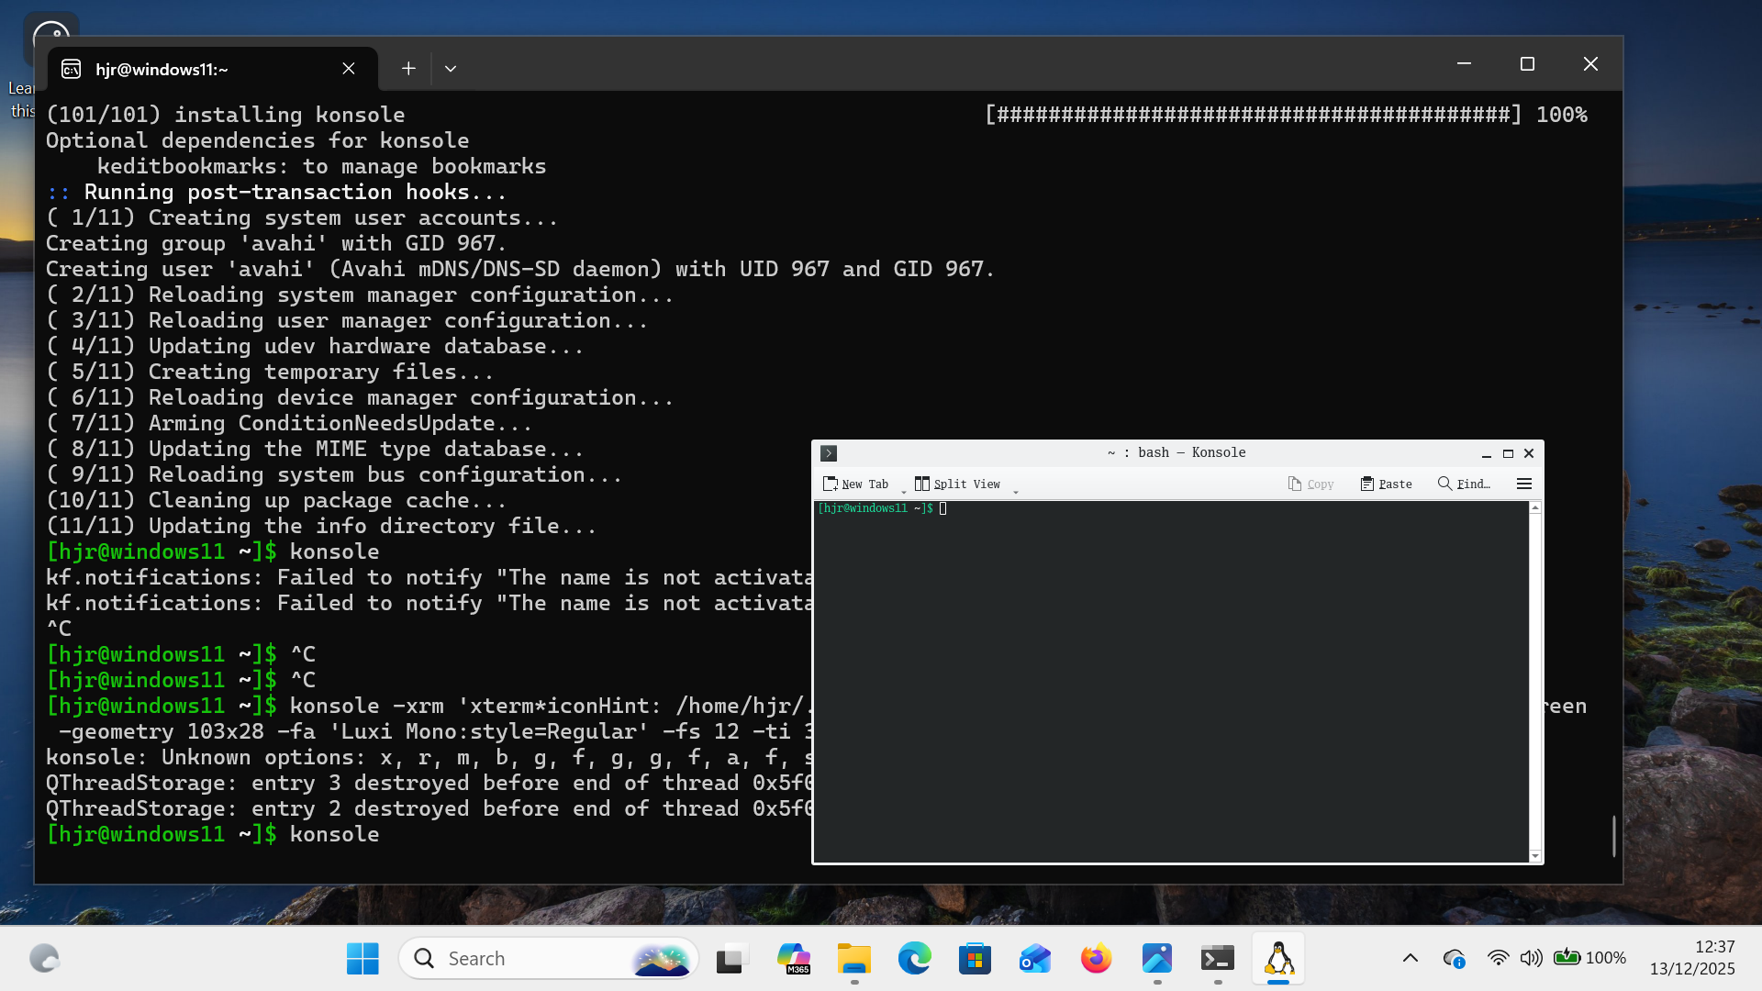Viewport: 1762px width, 991px height.
Task: Click the volume icon in the system tray
Action: [x=1531, y=958]
